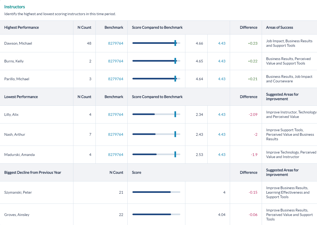This screenshot has height=225, width=317.
Task: Click the Lowest Performance header
Action: coord(20,97)
